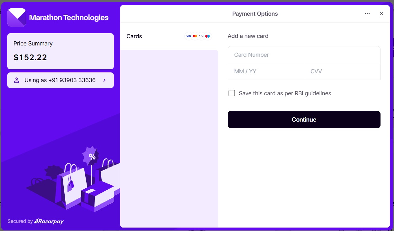The height and width of the screenshot is (231, 394).
Task: Expand the chevron next to phone number
Action: (104, 80)
